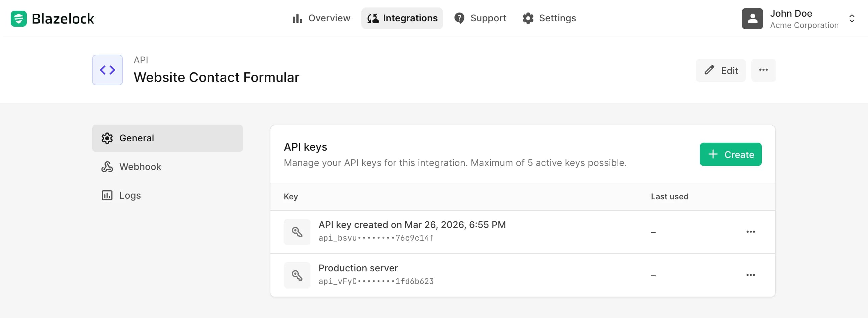
Task: Switch to the General tab
Action: click(136, 138)
